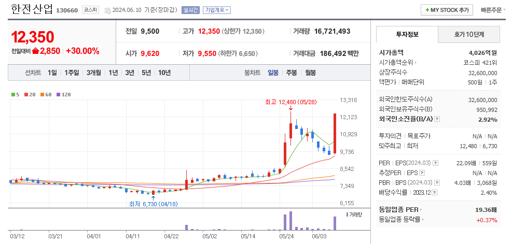This screenshot has width=512, height=244.
Task: Click the 최고 12,480 (05/28) marker
Action: (x=290, y=102)
